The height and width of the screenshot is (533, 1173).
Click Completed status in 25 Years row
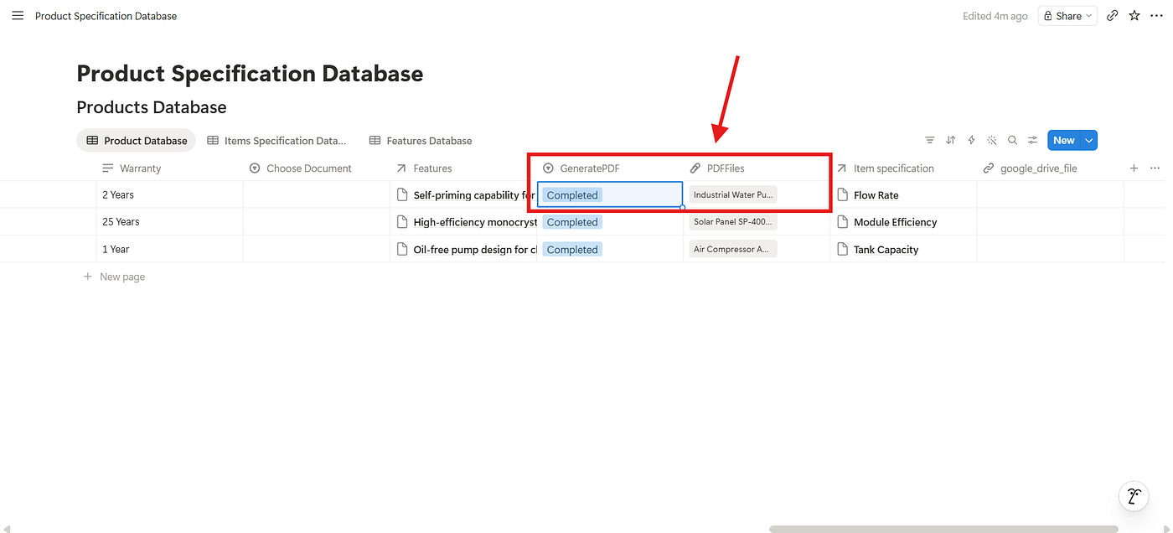[572, 222]
